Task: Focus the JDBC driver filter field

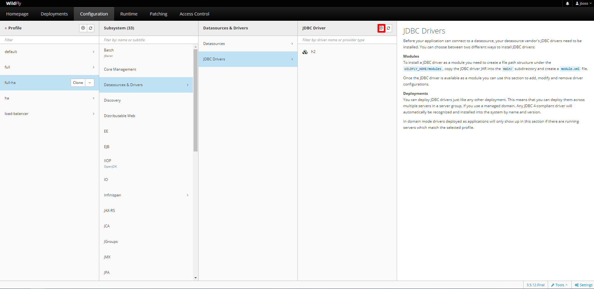Action: pos(347,40)
